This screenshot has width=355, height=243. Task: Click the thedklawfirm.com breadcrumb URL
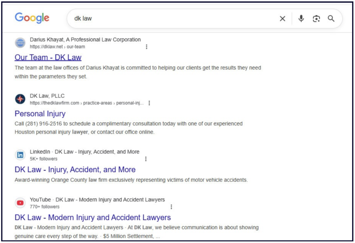click(x=86, y=103)
